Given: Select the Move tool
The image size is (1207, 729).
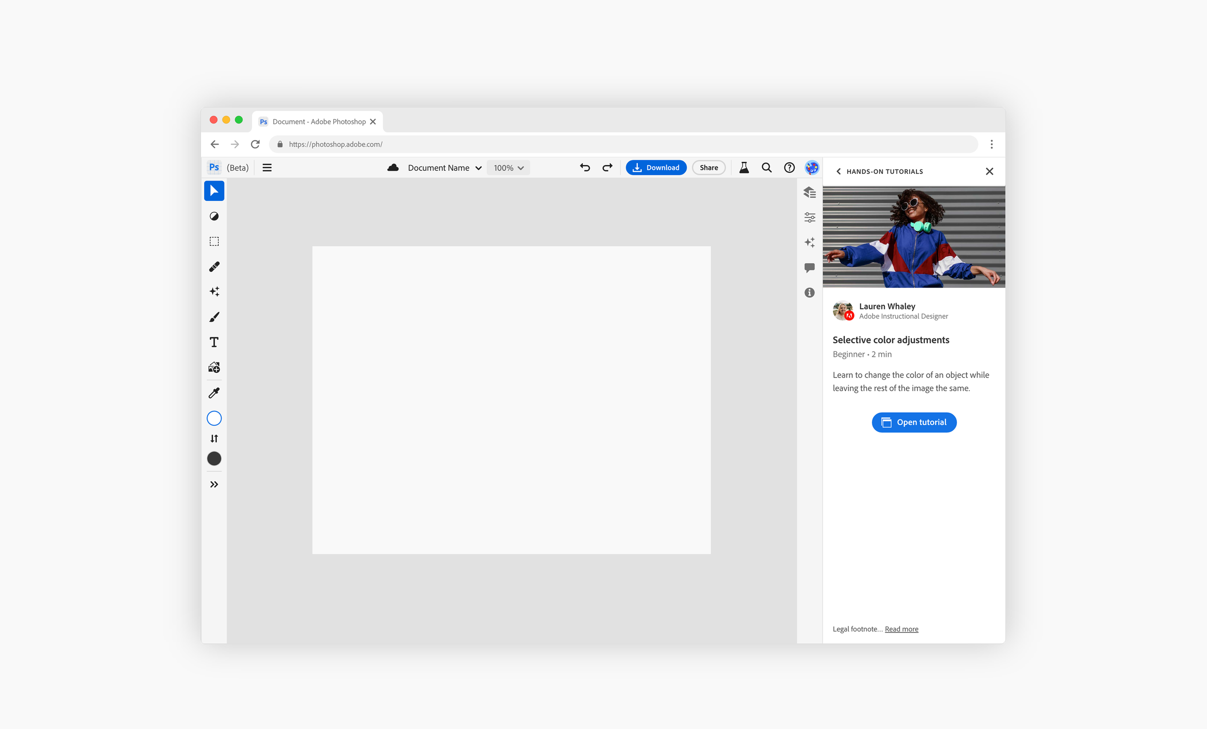Looking at the screenshot, I should point(214,191).
